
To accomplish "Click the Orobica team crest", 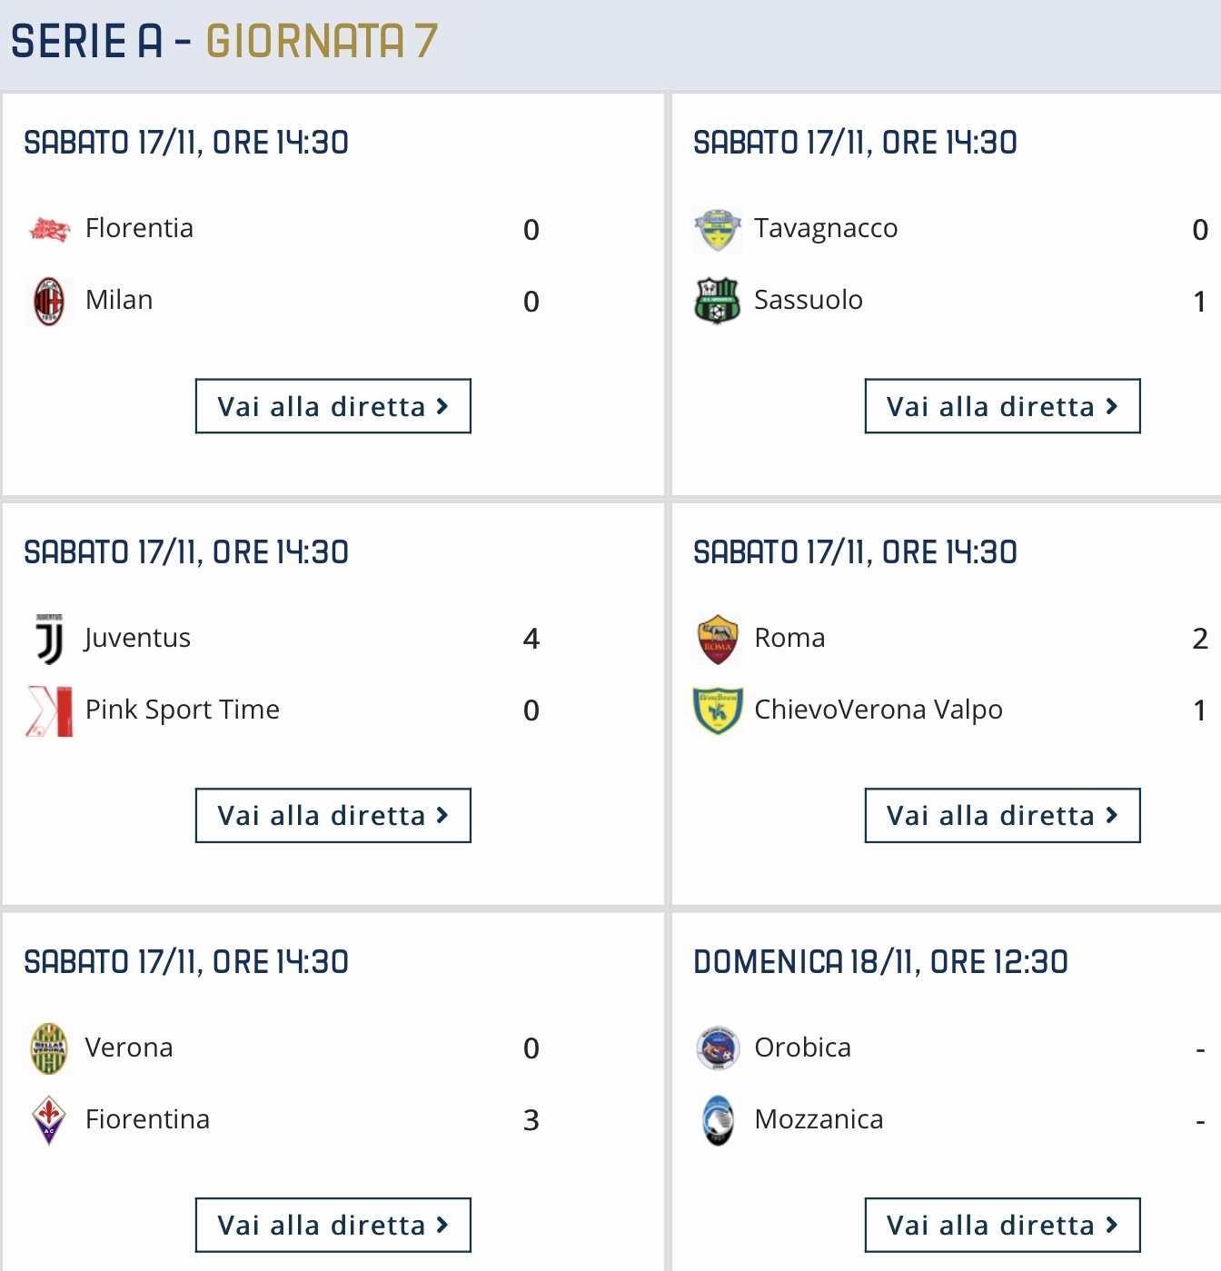I will (718, 1048).
